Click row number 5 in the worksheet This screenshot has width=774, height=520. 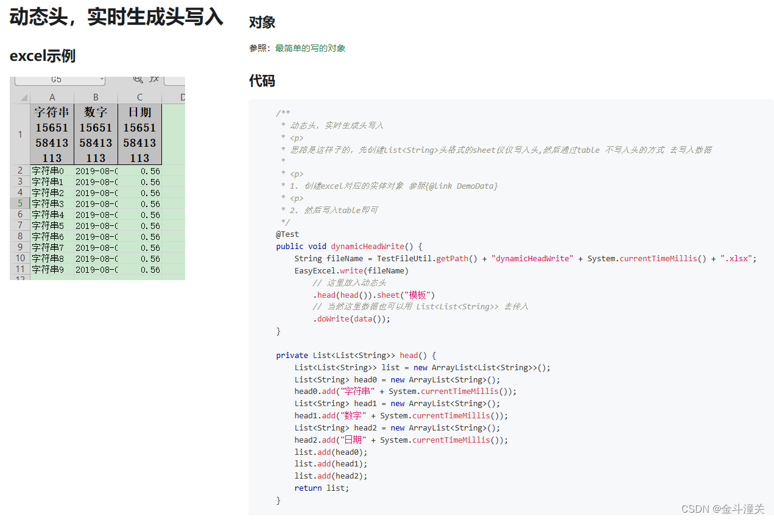click(x=19, y=204)
